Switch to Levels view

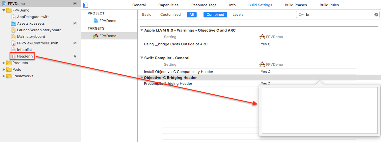(x=238, y=14)
